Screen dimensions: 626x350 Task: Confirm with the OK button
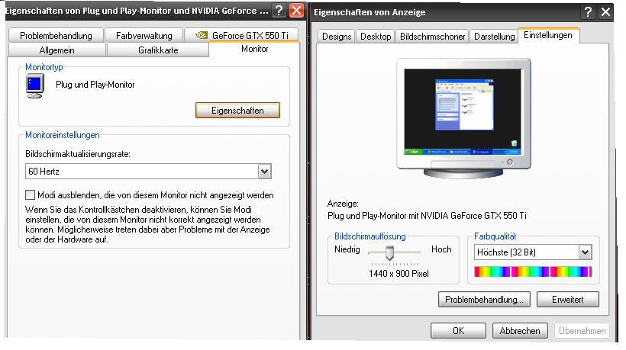click(x=458, y=330)
